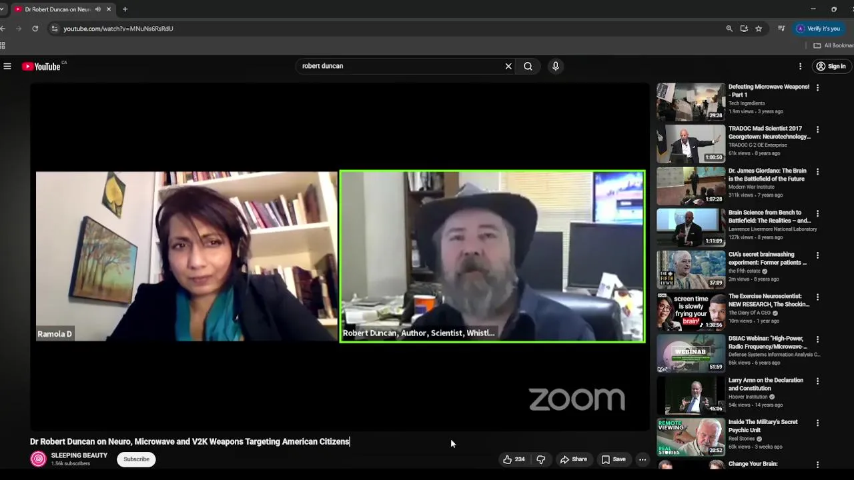Open options for 'TRADOC Mad Scientist 2017'
This screenshot has height=480, width=854.
[817, 129]
